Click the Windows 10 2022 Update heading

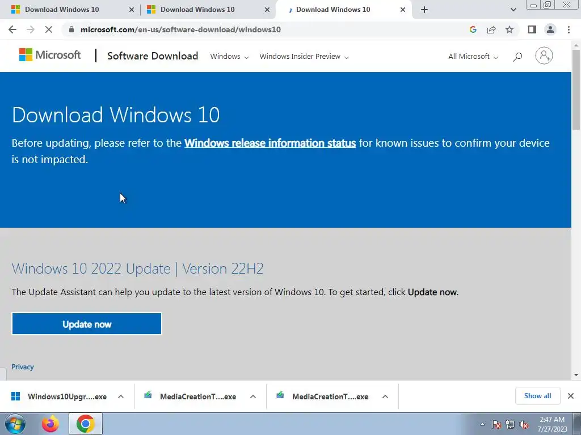pyautogui.click(x=137, y=268)
